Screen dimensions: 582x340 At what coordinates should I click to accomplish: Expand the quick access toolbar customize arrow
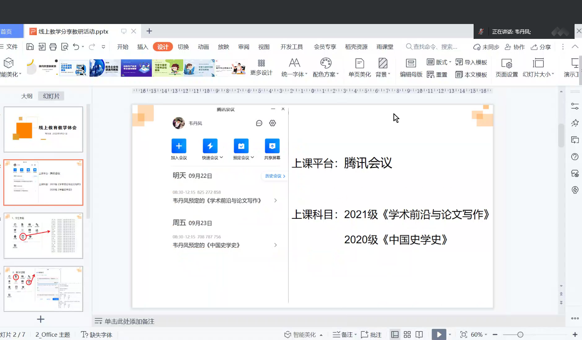(x=103, y=47)
